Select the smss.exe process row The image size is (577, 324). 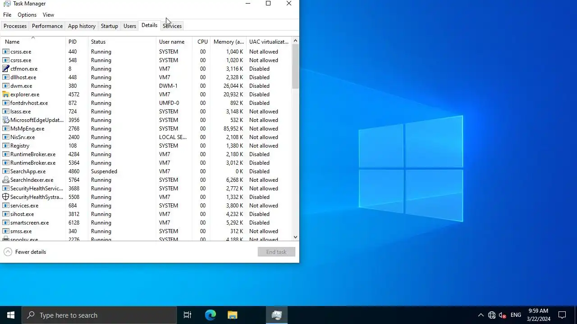click(146, 231)
